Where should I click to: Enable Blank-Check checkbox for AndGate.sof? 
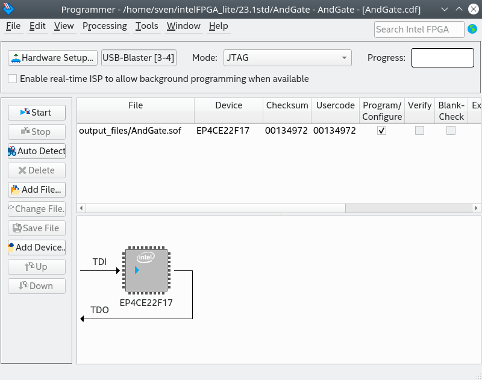pyautogui.click(x=451, y=131)
